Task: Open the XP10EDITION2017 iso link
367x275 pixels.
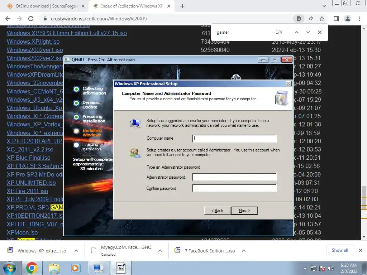Action: coord(35,216)
